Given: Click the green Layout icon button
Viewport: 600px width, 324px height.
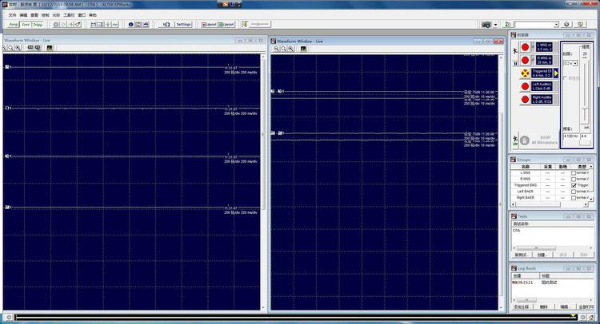Looking at the screenshot, I should 226,24.
